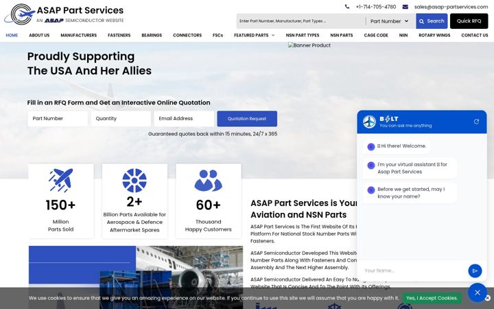Image resolution: width=494 pixels, height=309 pixels.
Task: Focus the header part number search field
Action: [x=301, y=21]
